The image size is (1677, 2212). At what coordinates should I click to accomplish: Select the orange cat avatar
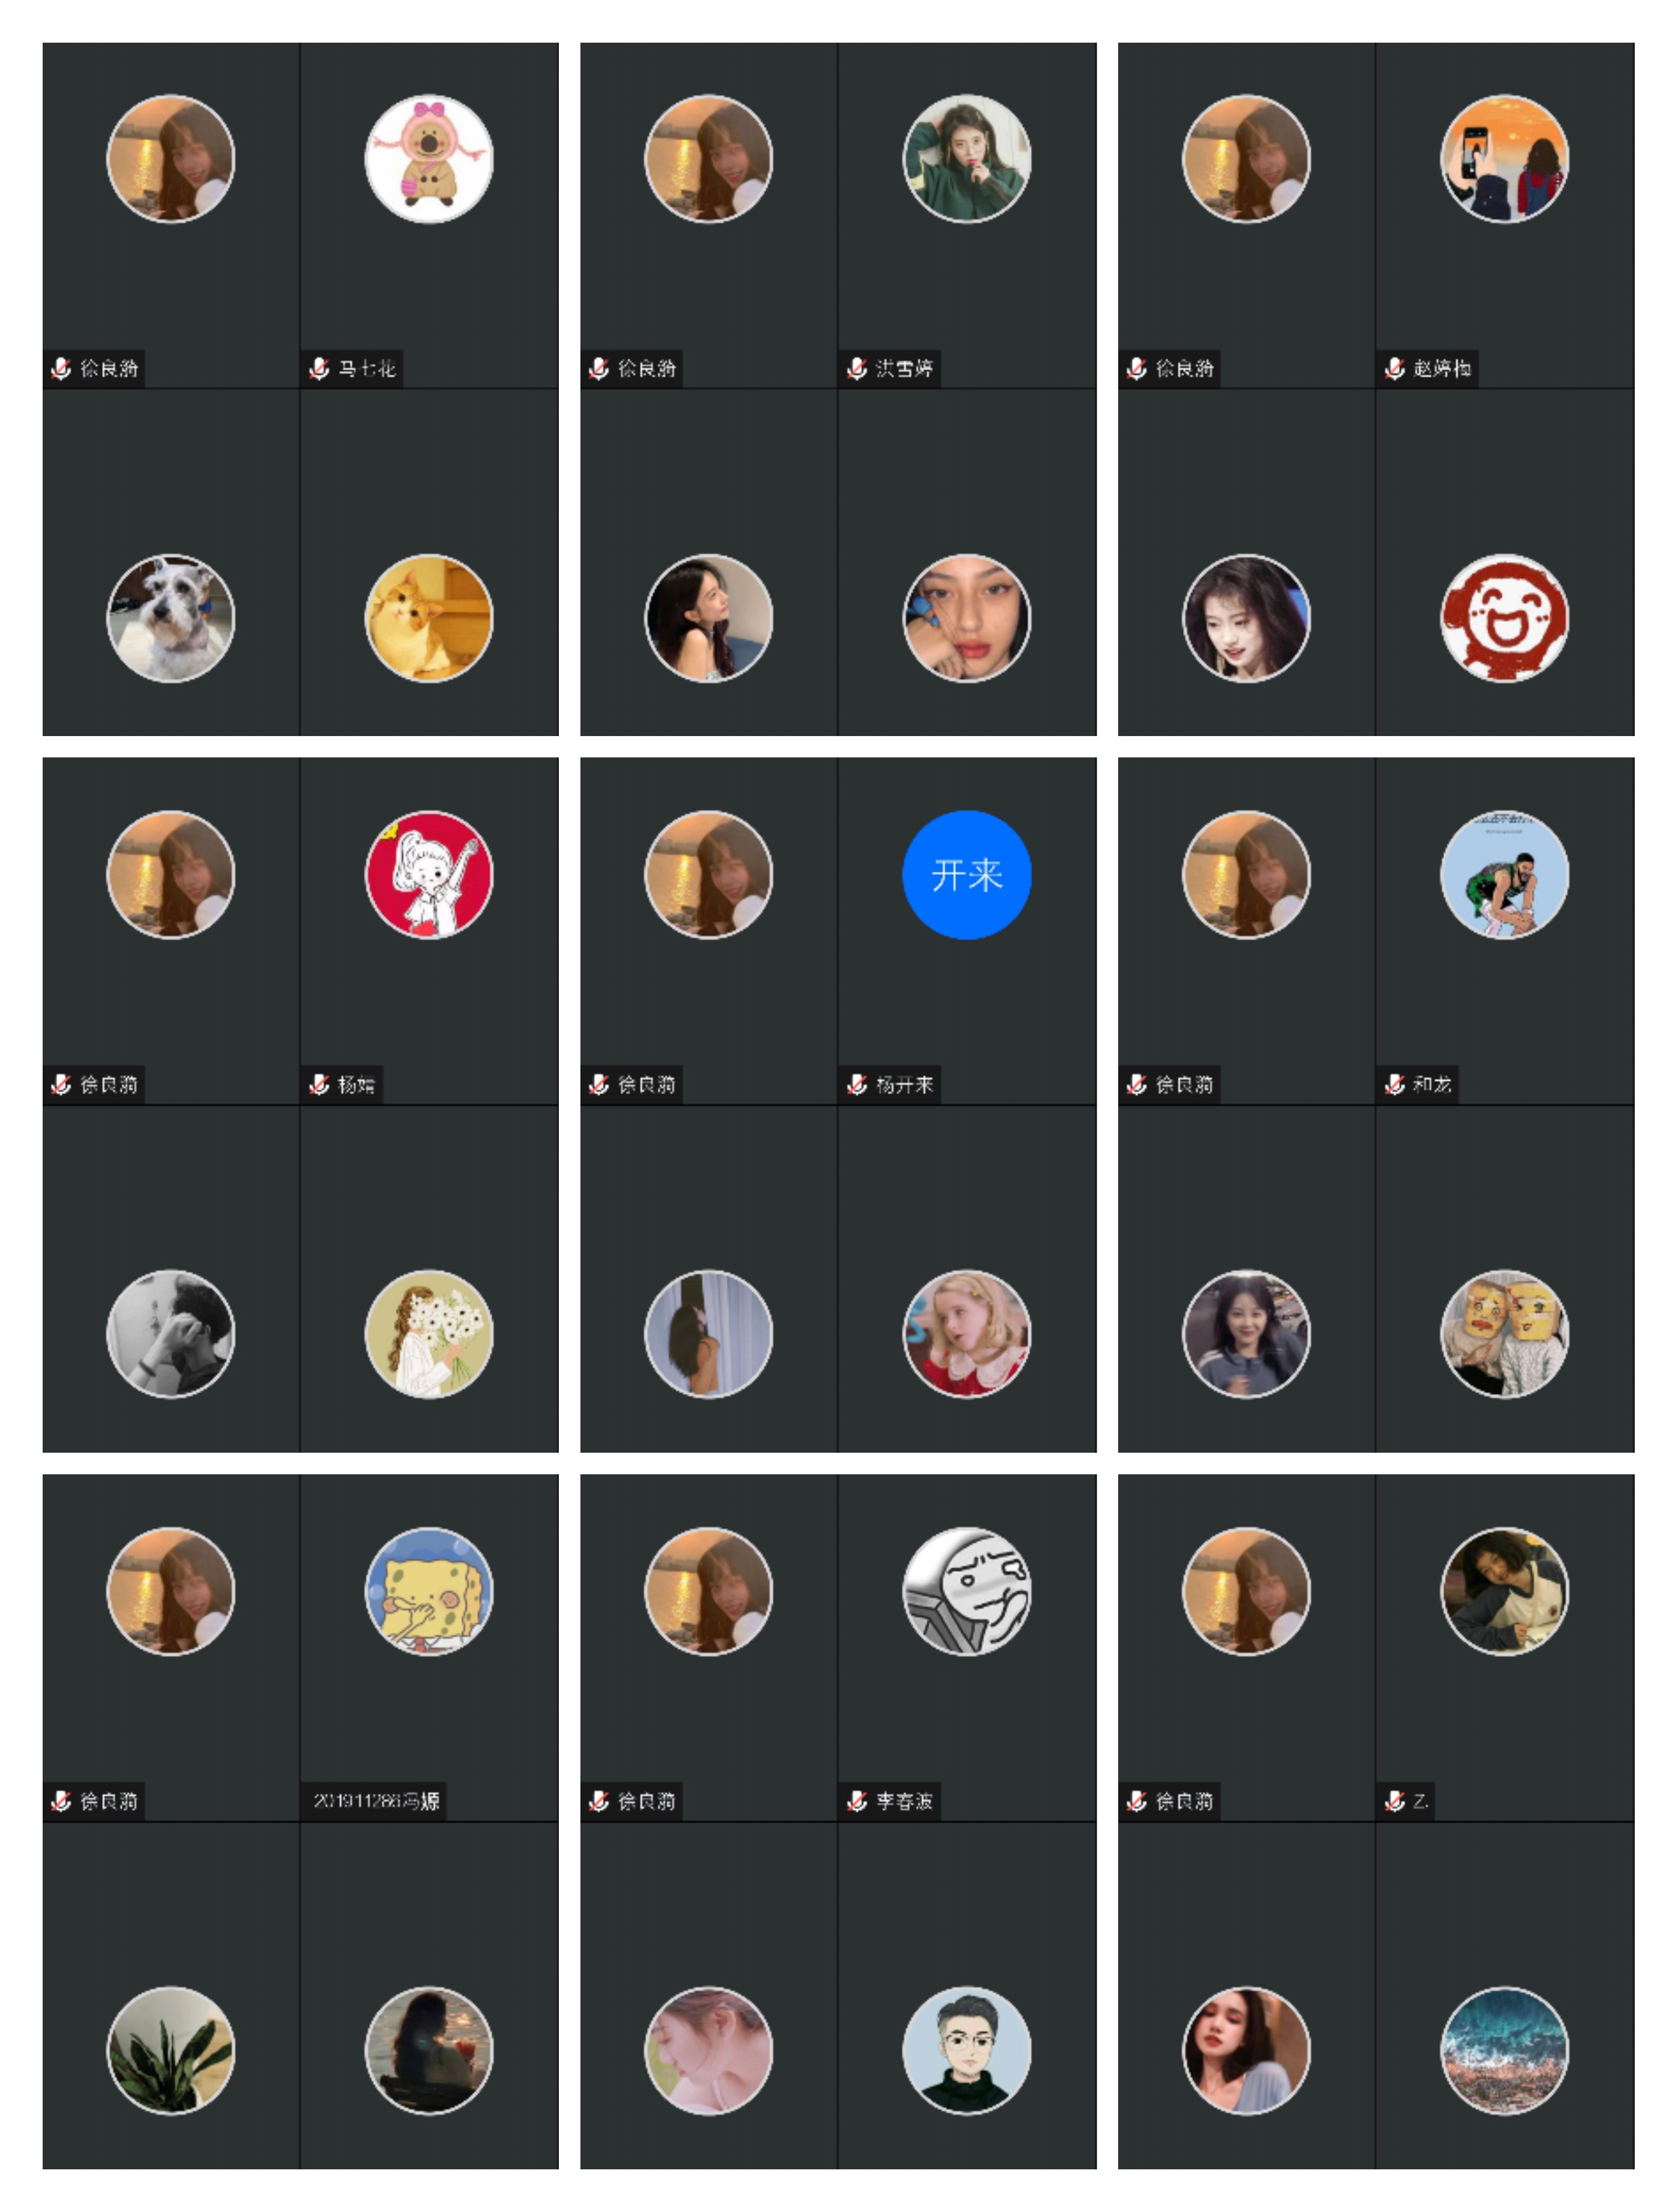(429, 618)
